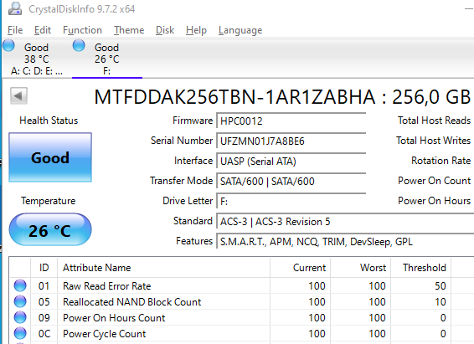The width and height of the screenshot is (474, 344).
Task: Click the Drive Letter field F:
Action: coord(291,201)
